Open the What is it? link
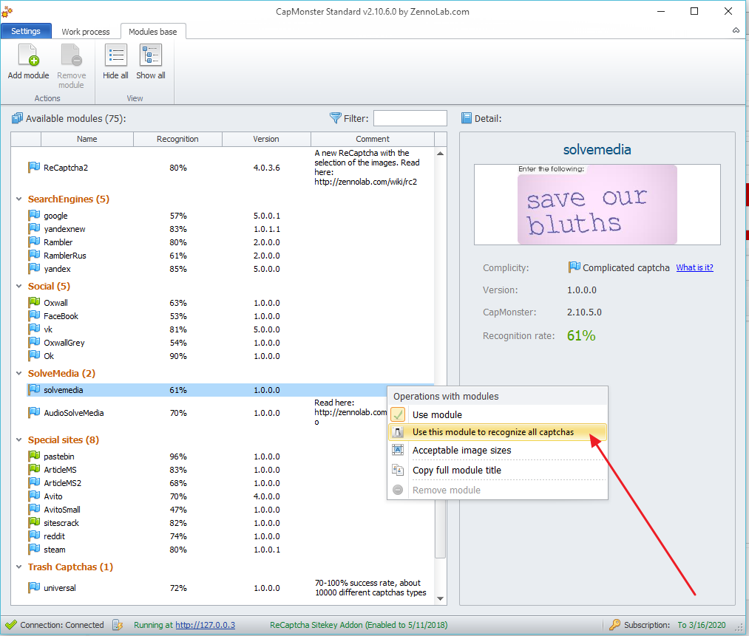 pos(694,268)
